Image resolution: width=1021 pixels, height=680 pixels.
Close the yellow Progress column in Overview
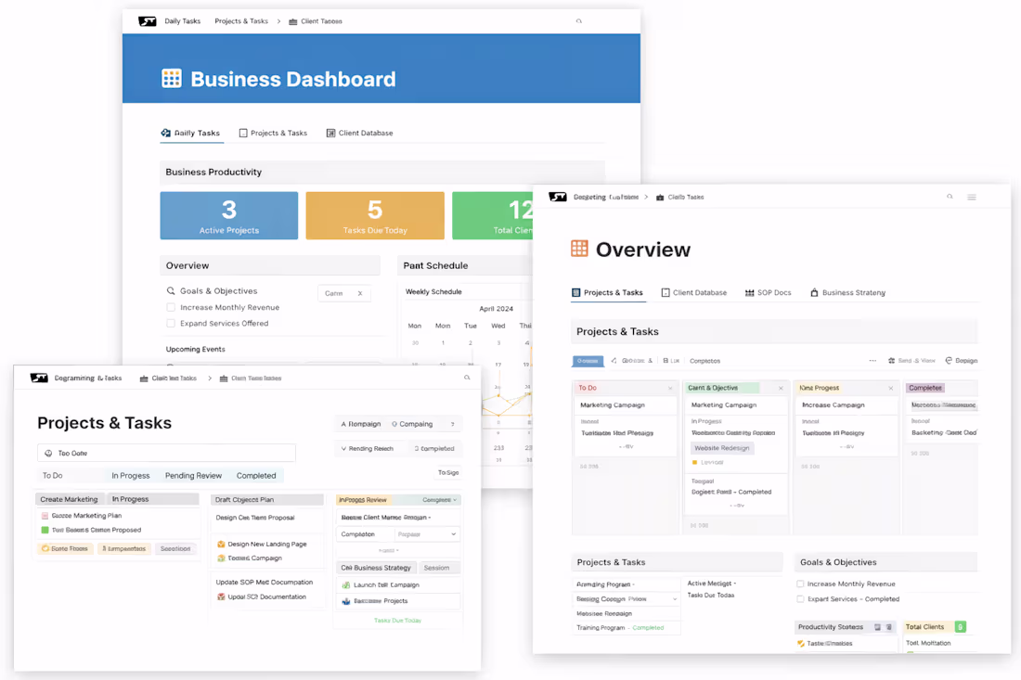coord(891,388)
